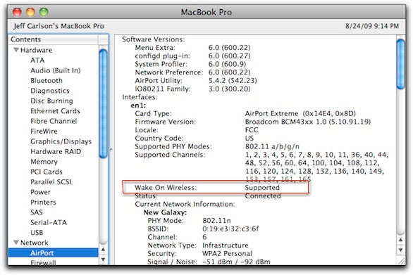The height and width of the screenshot is (275, 413).
Task: Click the "WPA2 Personal" security value
Action: (x=227, y=253)
